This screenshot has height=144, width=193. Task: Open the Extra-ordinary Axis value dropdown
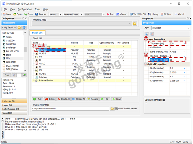pos(184,52)
